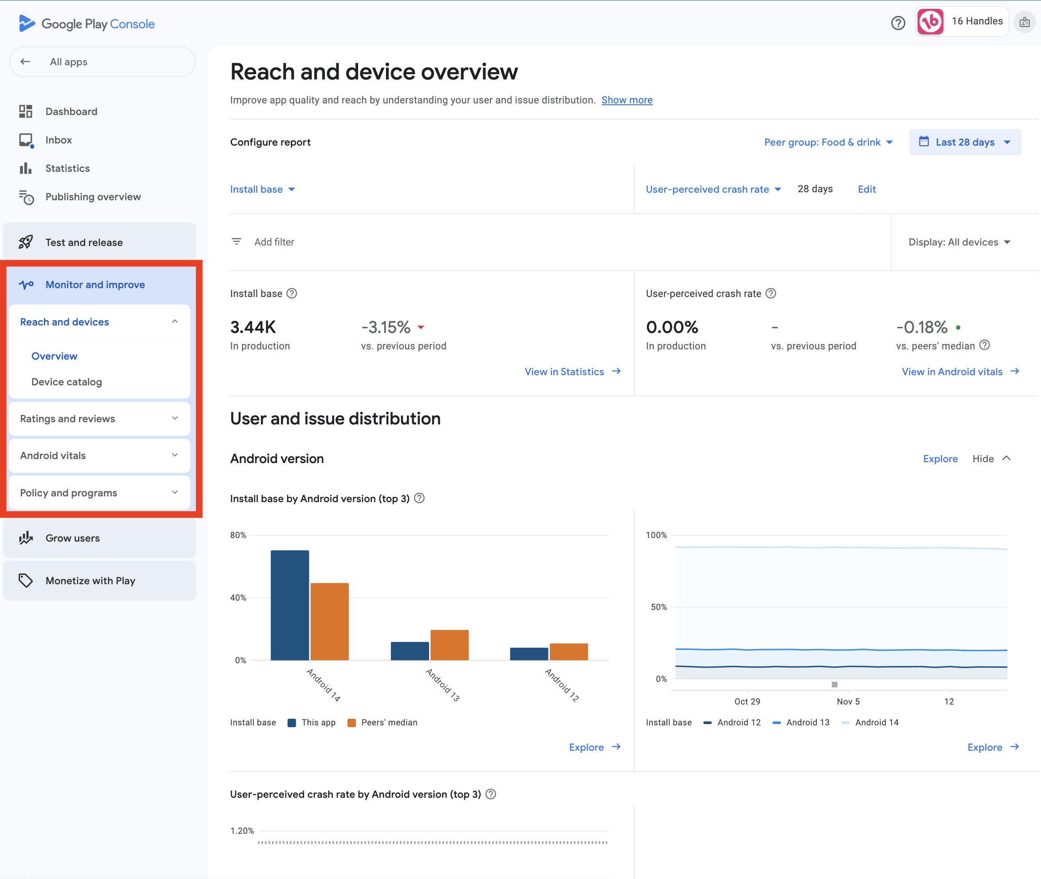
Task: Select Overview under Reach and devices
Action: coord(54,356)
